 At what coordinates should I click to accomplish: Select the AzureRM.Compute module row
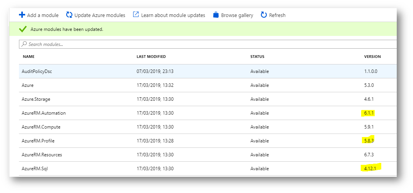pyautogui.click(x=208, y=127)
